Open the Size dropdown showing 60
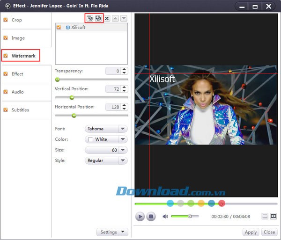 click(106, 150)
